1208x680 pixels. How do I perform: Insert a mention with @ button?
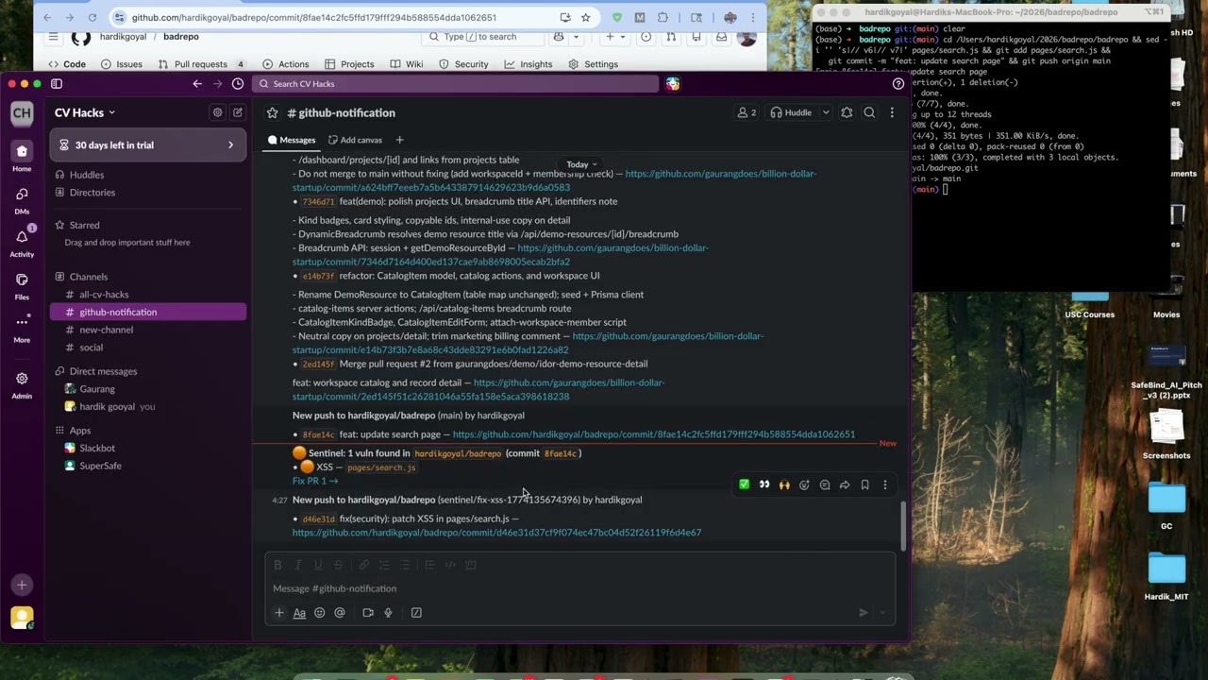tap(340, 613)
